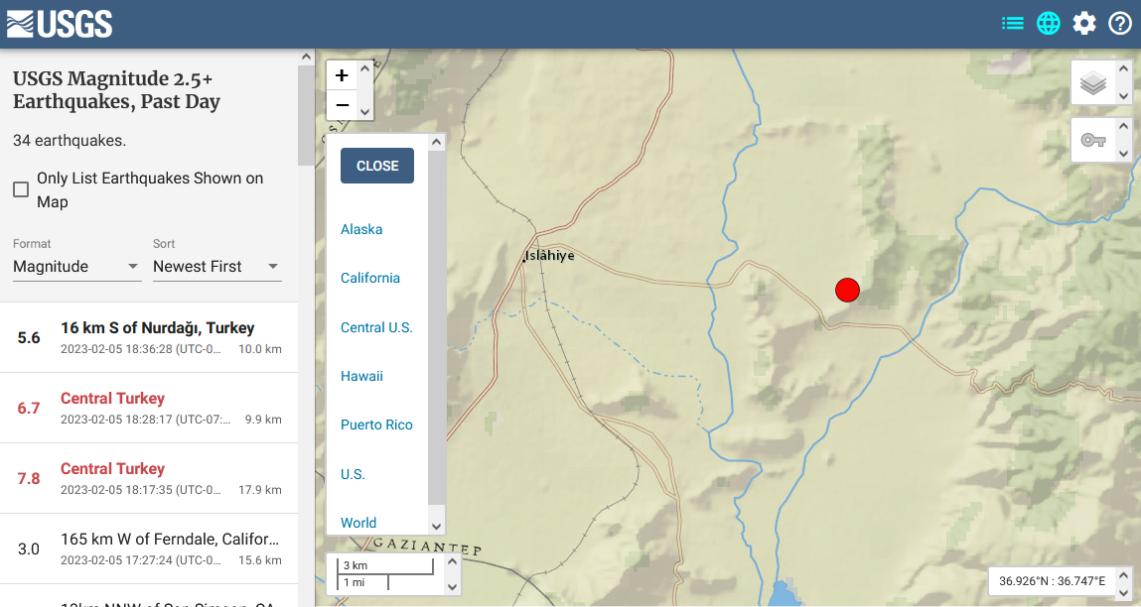Click the USGS logo
The width and height of the screenshot is (1141, 607).
pos(60,24)
